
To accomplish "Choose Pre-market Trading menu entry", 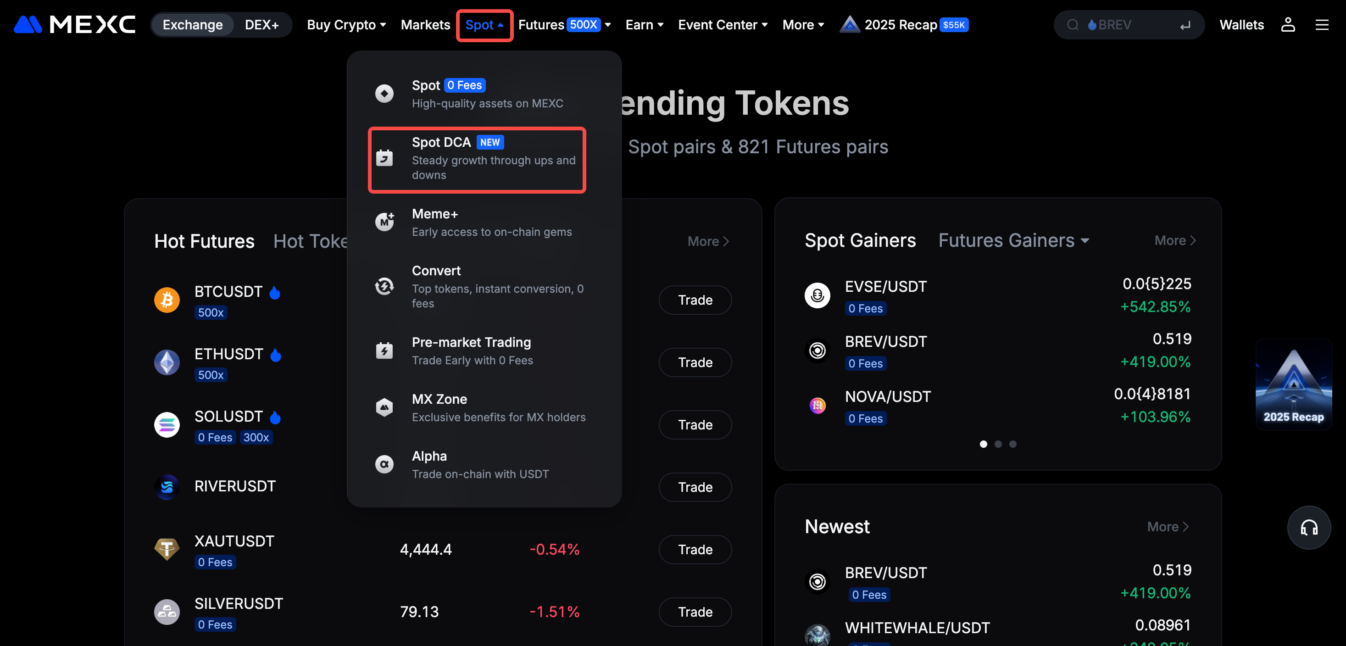I will [x=471, y=350].
